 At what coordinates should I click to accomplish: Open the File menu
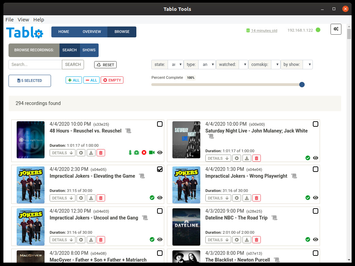[10, 20]
